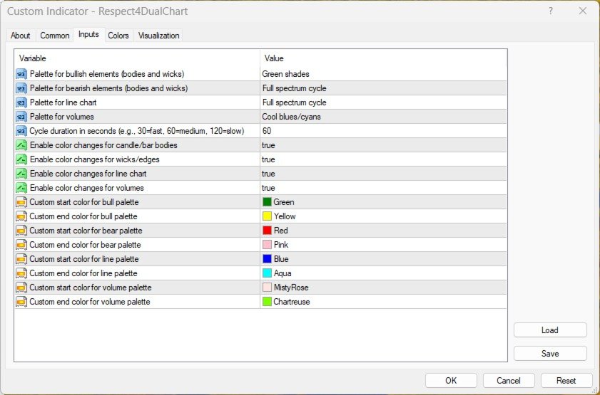Click color icon for bull palette start color
This screenshot has width=600, height=395.
(x=21, y=202)
